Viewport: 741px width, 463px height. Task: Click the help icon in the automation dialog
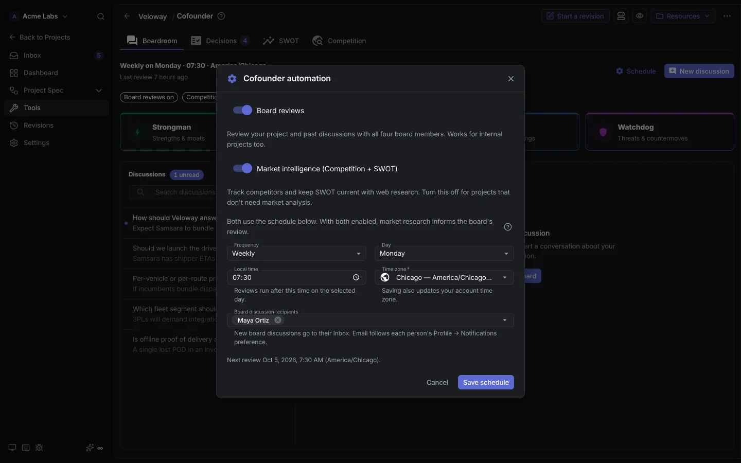coord(508,227)
